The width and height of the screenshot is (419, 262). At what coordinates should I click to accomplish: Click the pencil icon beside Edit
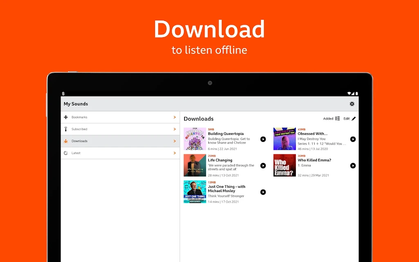click(354, 118)
